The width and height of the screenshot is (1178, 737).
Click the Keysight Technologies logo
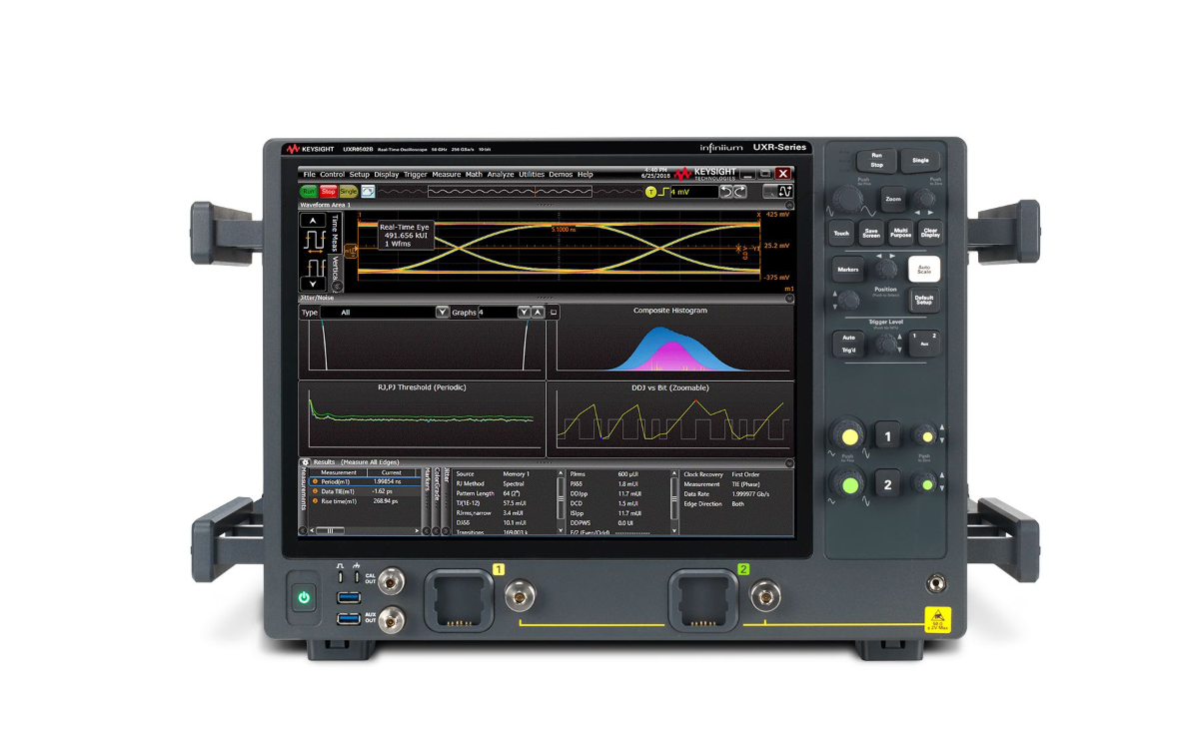point(702,174)
